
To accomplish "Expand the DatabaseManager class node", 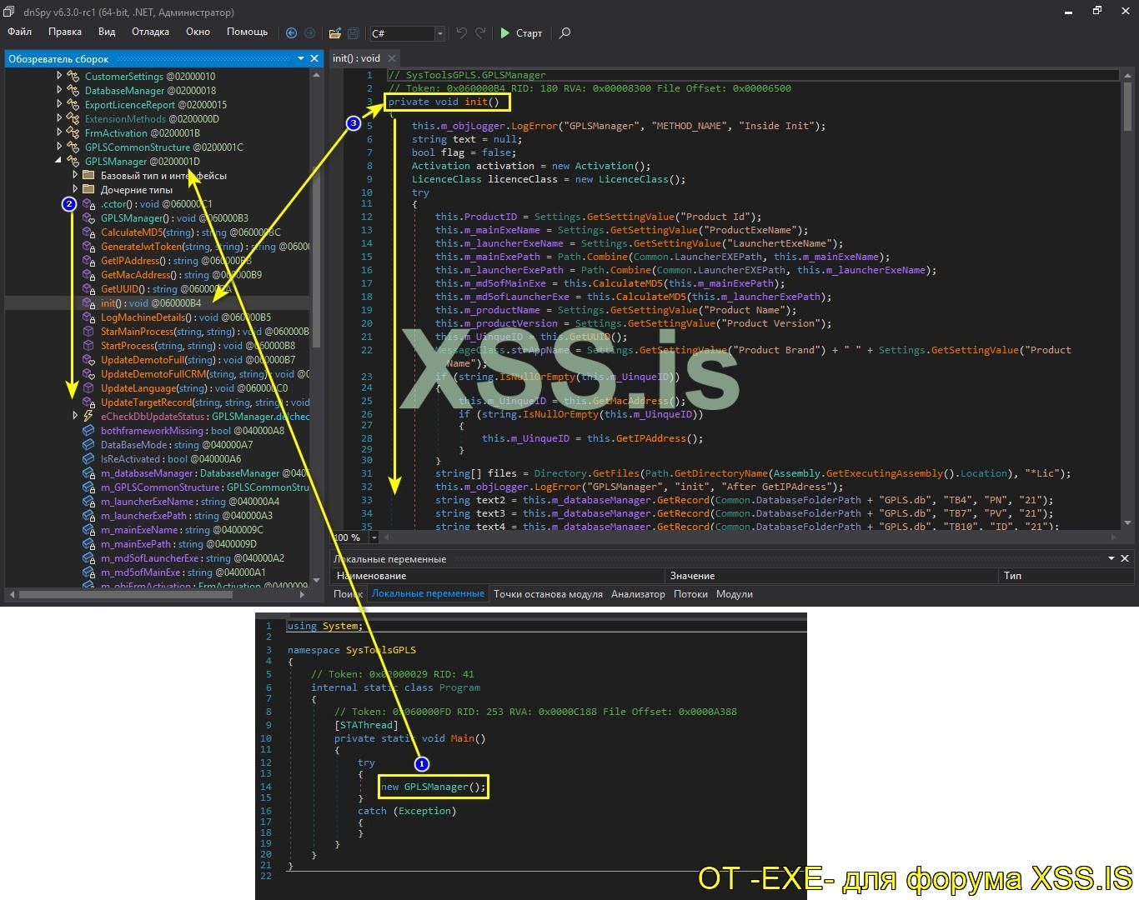I will click(59, 90).
